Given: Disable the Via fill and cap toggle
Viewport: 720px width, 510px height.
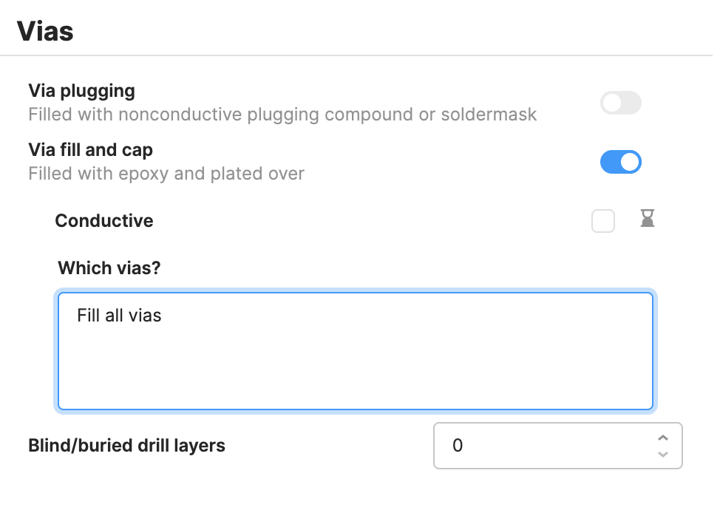Looking at the screenshot, I should (x=620, y=162).
